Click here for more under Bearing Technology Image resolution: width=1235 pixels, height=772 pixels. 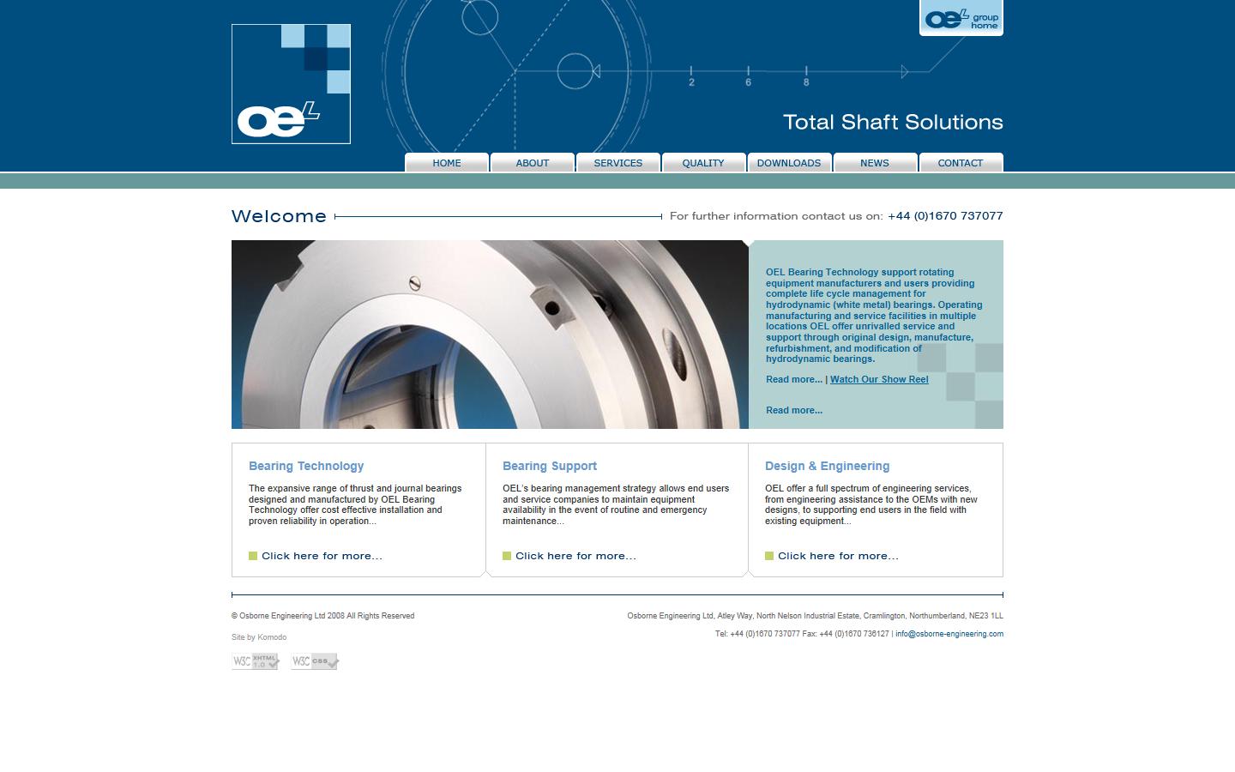click(x=321, y=556)
